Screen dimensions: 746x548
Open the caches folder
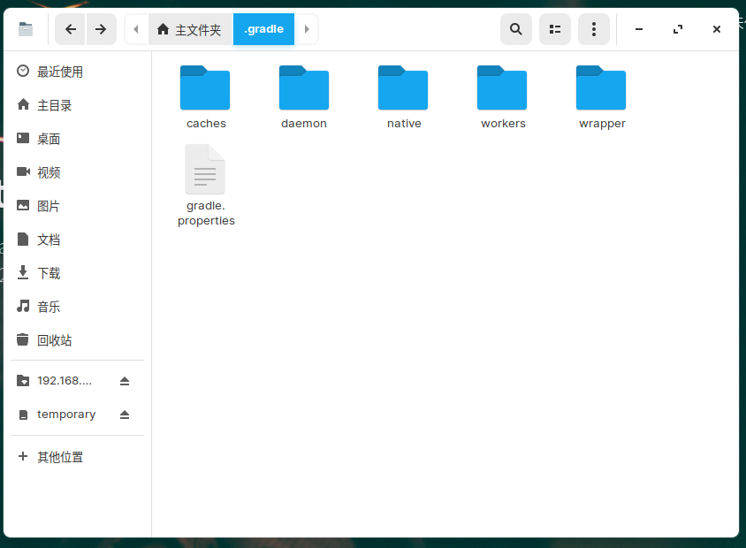206,97
